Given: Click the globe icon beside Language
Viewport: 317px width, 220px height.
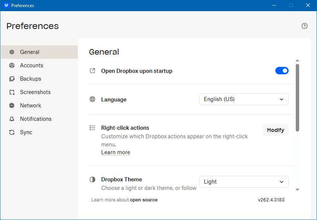Looking at the screenshot, I should tap(92, 99).
